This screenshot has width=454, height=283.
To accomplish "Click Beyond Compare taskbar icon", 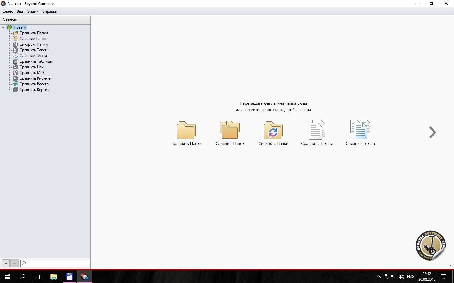I will click(84, 277).
